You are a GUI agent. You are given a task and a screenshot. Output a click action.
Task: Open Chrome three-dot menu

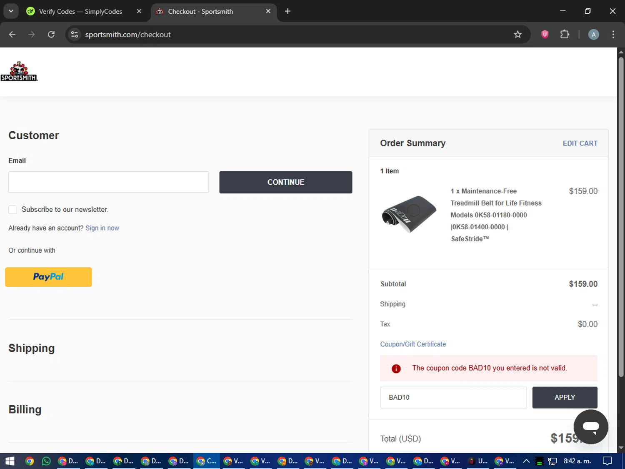613,34
